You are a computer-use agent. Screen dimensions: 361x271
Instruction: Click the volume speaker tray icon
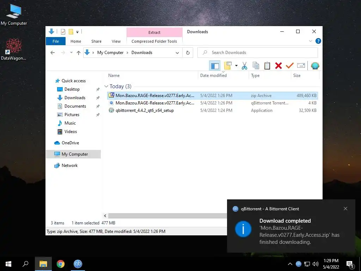point(316,264)
